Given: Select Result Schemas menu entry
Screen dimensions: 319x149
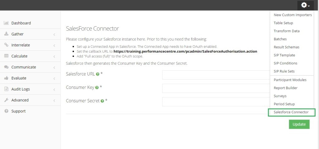Looking at the screenshot, I should point(287,47).
